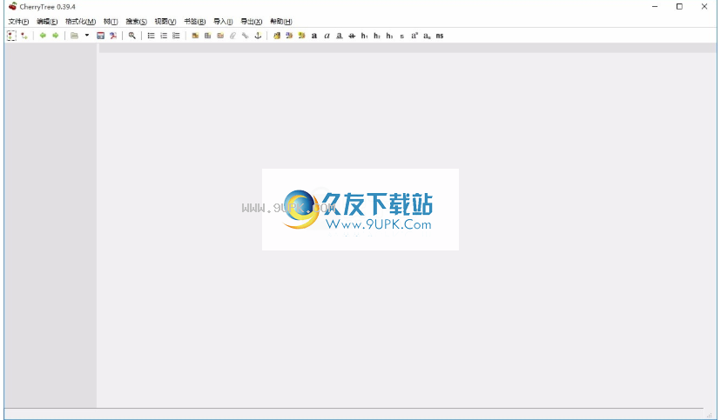Viewport: 721px width, 420px height.
Task: Toggle small text formatting
Action: coord(402,36)
